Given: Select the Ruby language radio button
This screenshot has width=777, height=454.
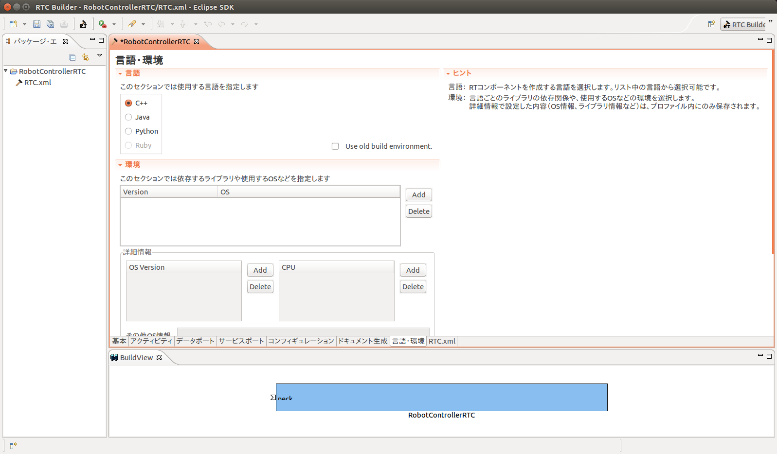Looking at the screenshot, I should [x=128, y=145].
